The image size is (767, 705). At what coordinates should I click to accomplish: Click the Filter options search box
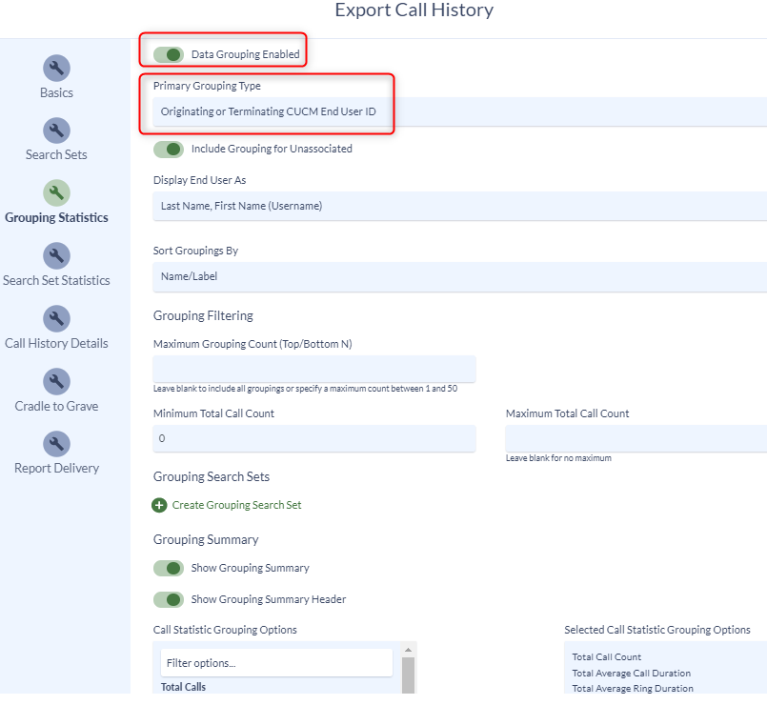[276, 663]
